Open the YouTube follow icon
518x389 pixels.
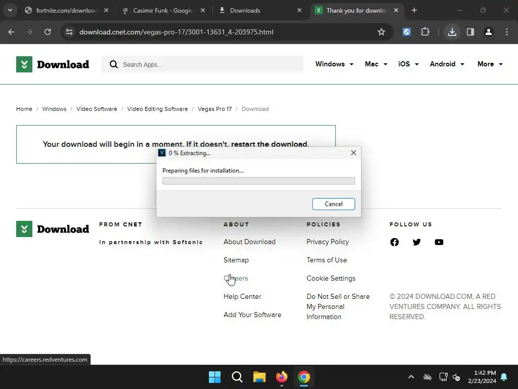[x=439, y=242]
